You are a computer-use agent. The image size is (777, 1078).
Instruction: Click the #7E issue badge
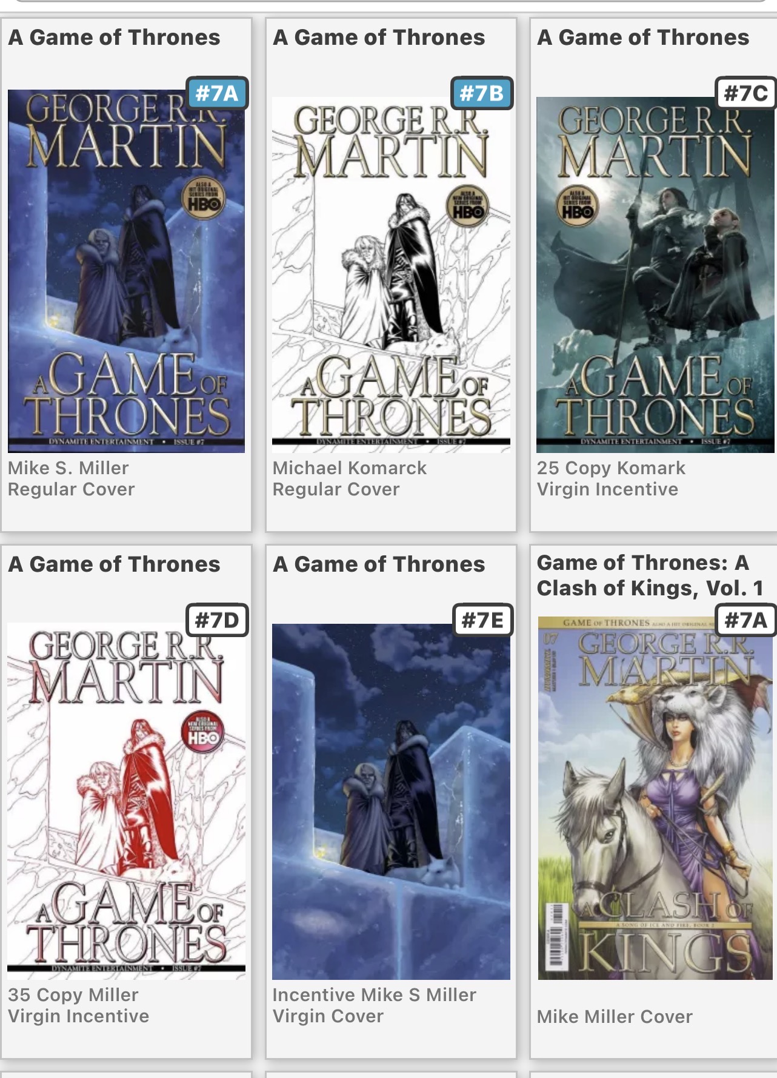click(x=482, y=620)
